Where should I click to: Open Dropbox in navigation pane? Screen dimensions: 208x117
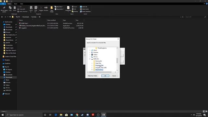[7, 60]
